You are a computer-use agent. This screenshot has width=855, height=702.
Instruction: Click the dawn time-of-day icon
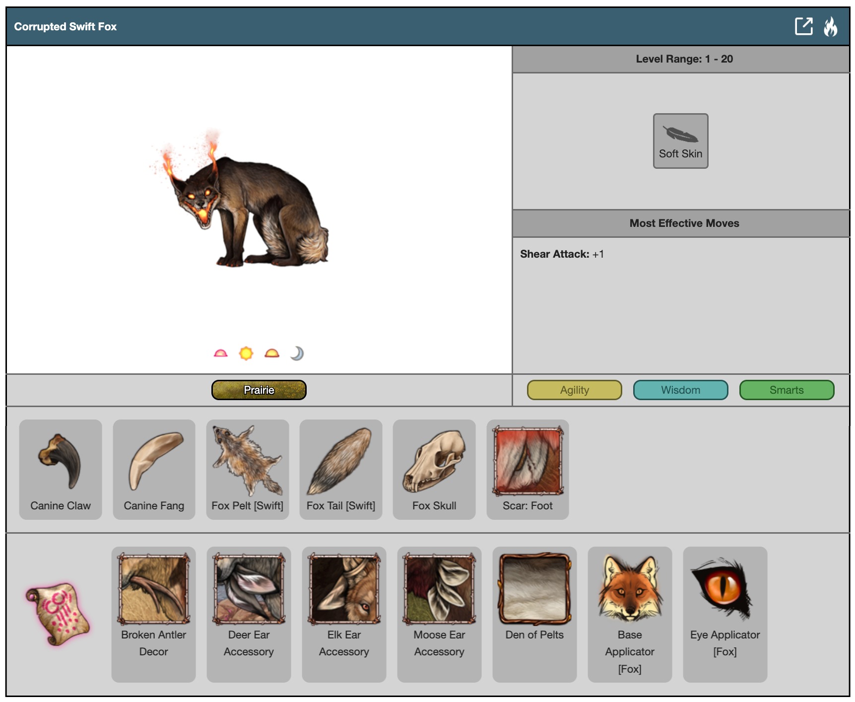220,353
